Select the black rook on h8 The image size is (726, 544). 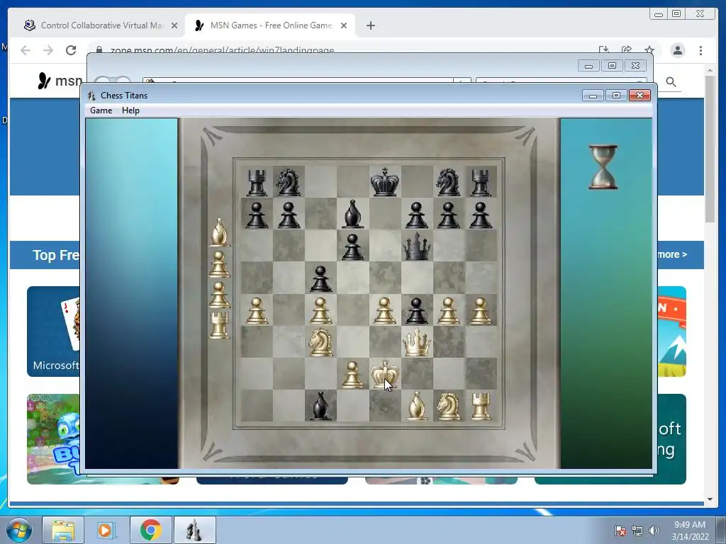coord(480,182)
